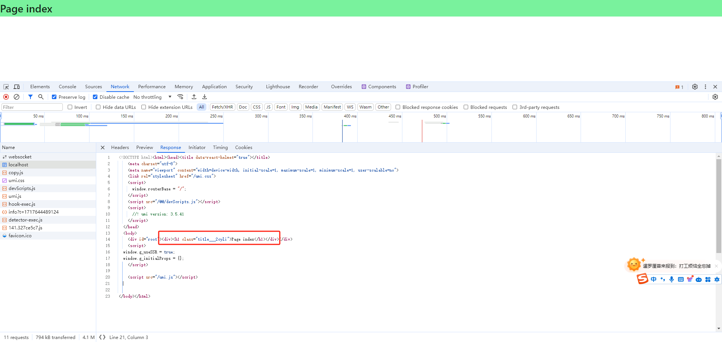This screenshot has width=722, height=342.
Task: Select the websocket request row
Action: (x=48, y=157)
